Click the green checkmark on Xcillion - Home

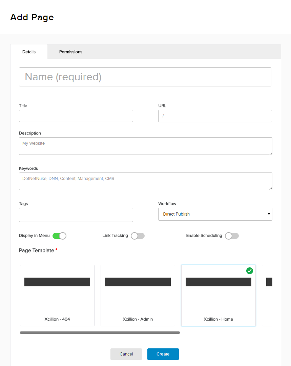click(250, 271)
